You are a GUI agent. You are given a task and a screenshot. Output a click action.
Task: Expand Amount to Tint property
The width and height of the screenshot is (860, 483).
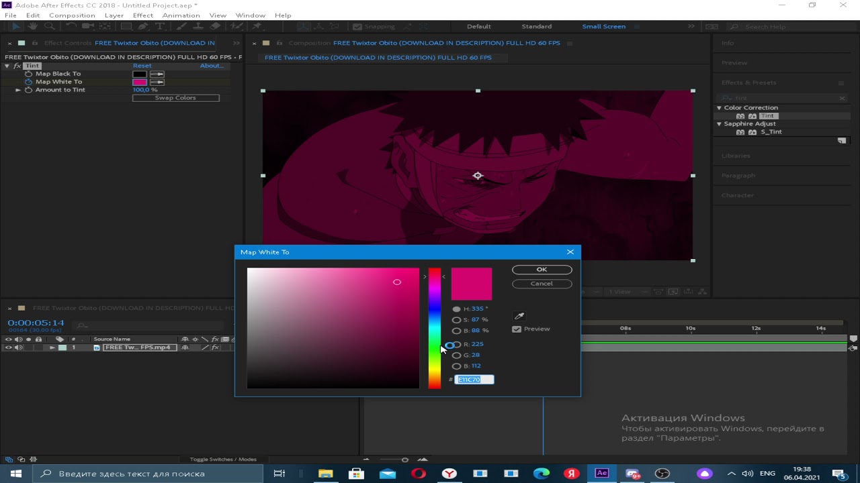18,90
